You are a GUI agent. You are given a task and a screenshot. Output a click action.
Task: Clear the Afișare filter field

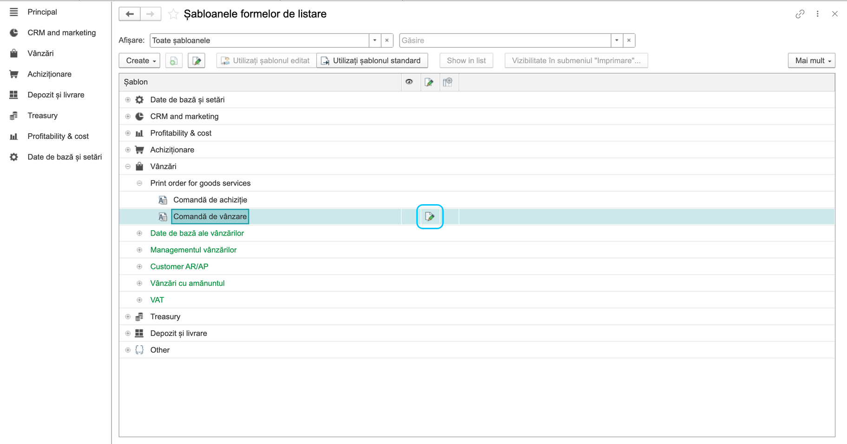[x=387, y=40]
